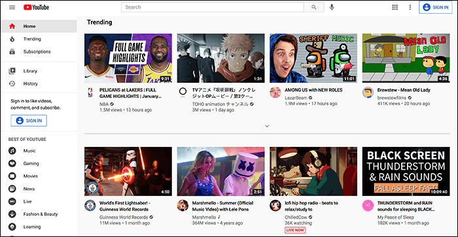Image resolution: width=458 pixels, height=237 pixels.
Task: Select Gaming under Best of YouTube
Action: pos(39,163)
